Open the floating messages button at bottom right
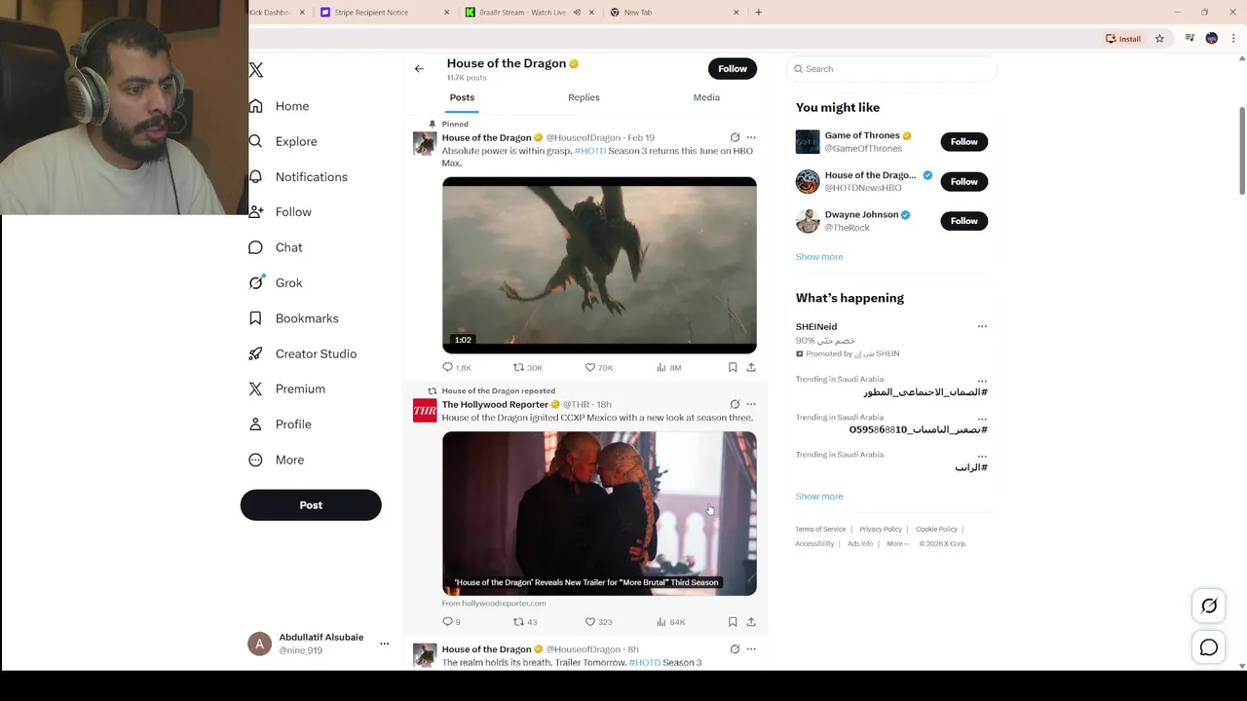Screen dimensions: 1247x701 (1209, 647)
